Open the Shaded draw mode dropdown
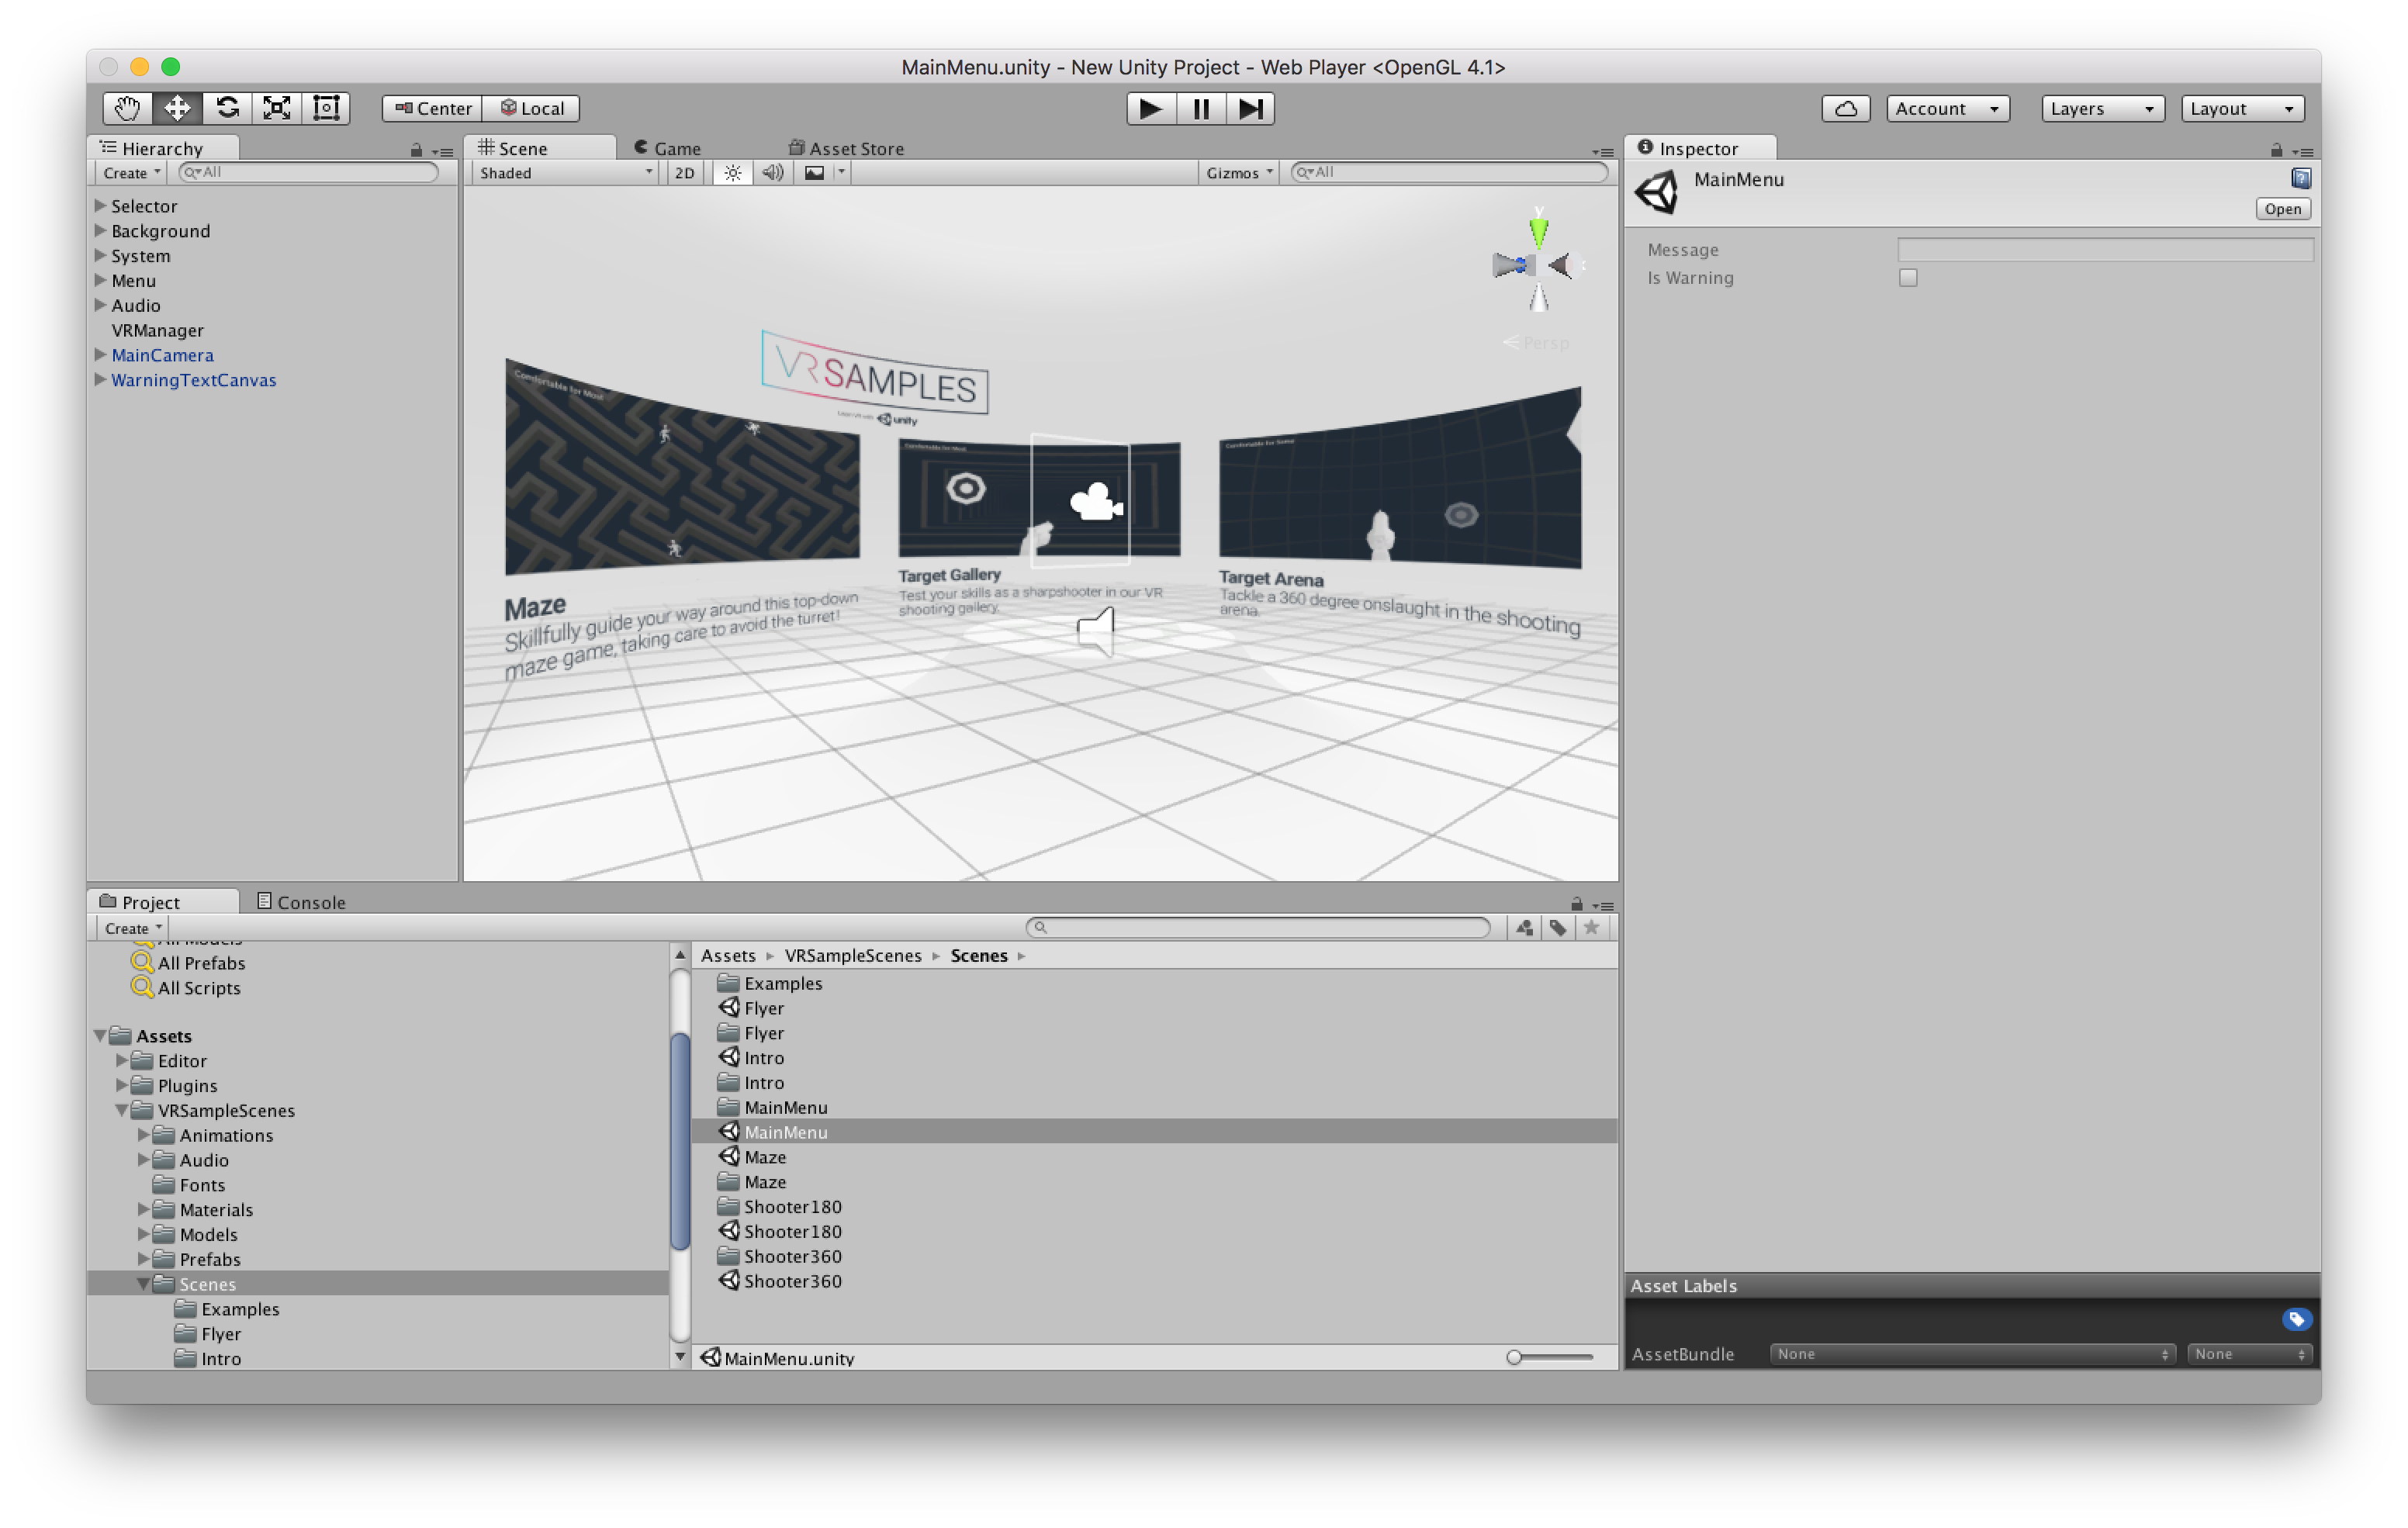This screenshot has width=2408, height=1528. click(x=565, y=172)
